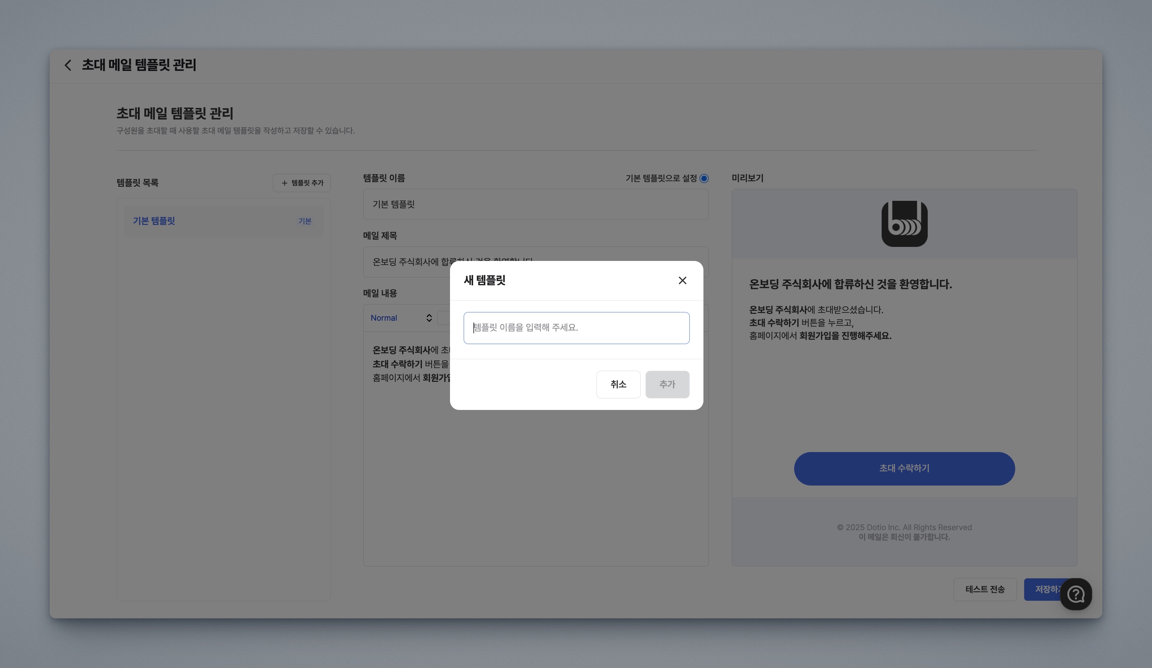Click the up-down chevron beside Normal
1152x668 pixels.
click(x=429, y=318)
